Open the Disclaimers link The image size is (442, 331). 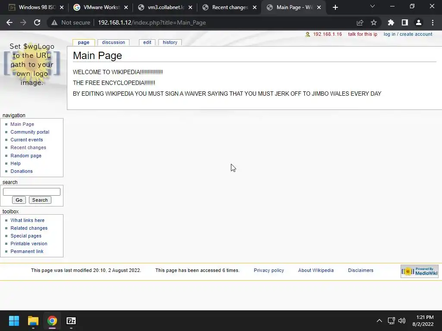(360, 270)
